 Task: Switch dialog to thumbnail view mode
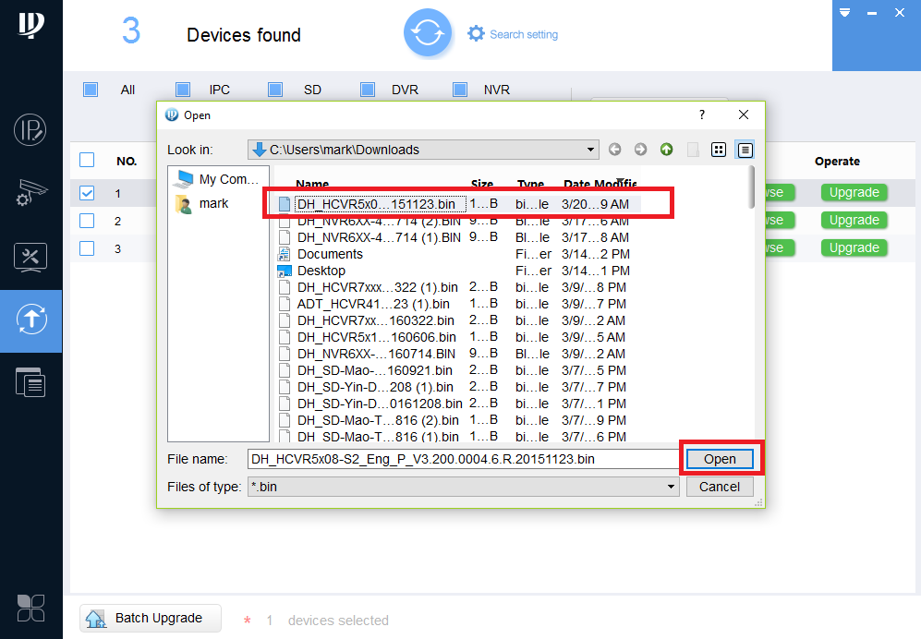point(719,149)
